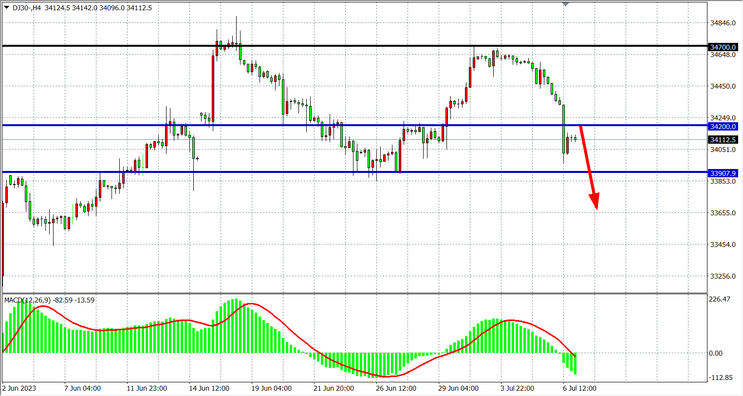Select the blue 33907.9 price label
Image resolution: width=743 pixels, height=396 pixels.
pos(723,173)
